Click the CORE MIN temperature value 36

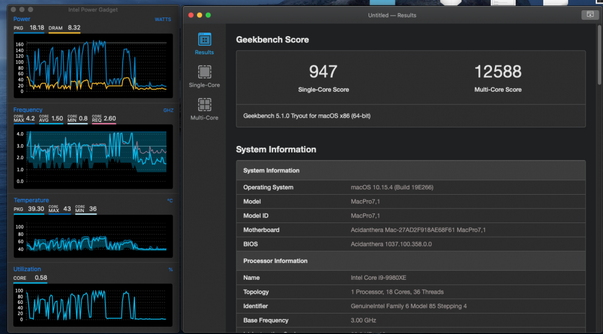tap(93, 209)
